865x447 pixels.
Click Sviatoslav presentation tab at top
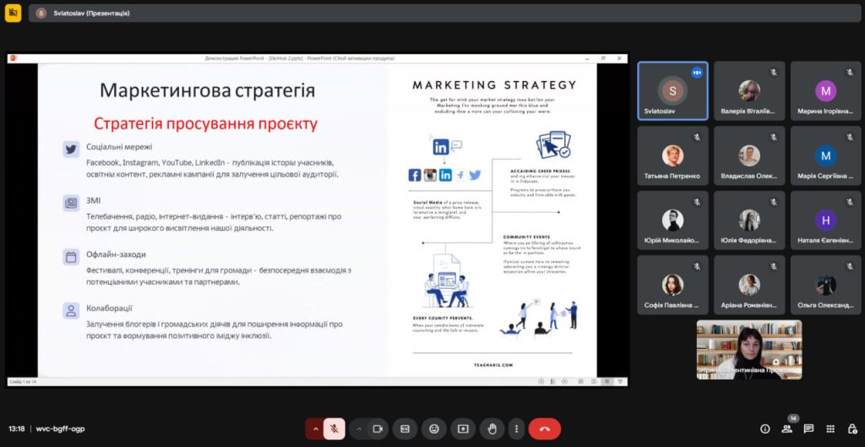[83, 14]
